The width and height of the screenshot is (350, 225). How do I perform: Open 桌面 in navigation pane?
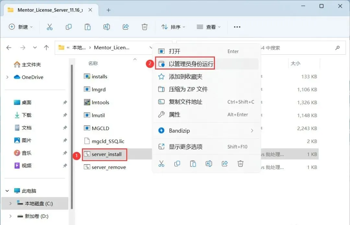tap(23, 102)
